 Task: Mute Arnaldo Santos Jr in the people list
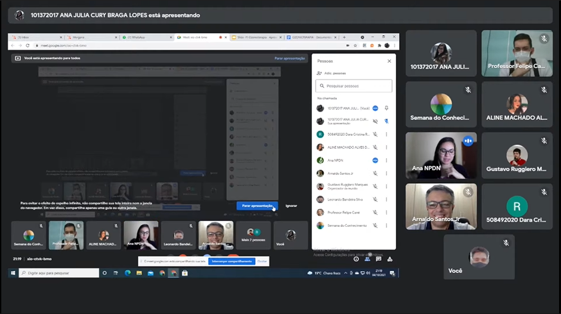coord(376,173)
